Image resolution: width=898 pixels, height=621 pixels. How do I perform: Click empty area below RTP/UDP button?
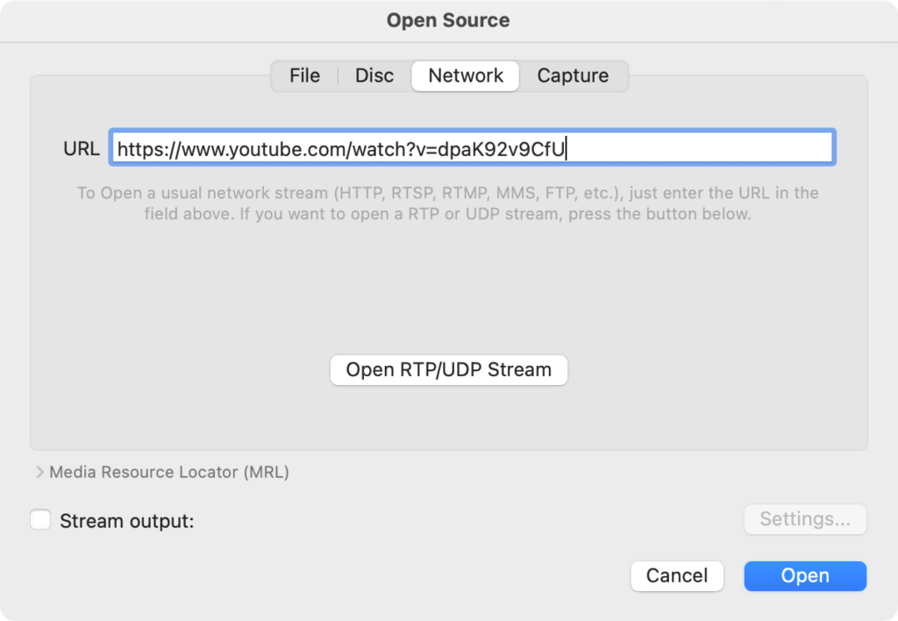448,417
